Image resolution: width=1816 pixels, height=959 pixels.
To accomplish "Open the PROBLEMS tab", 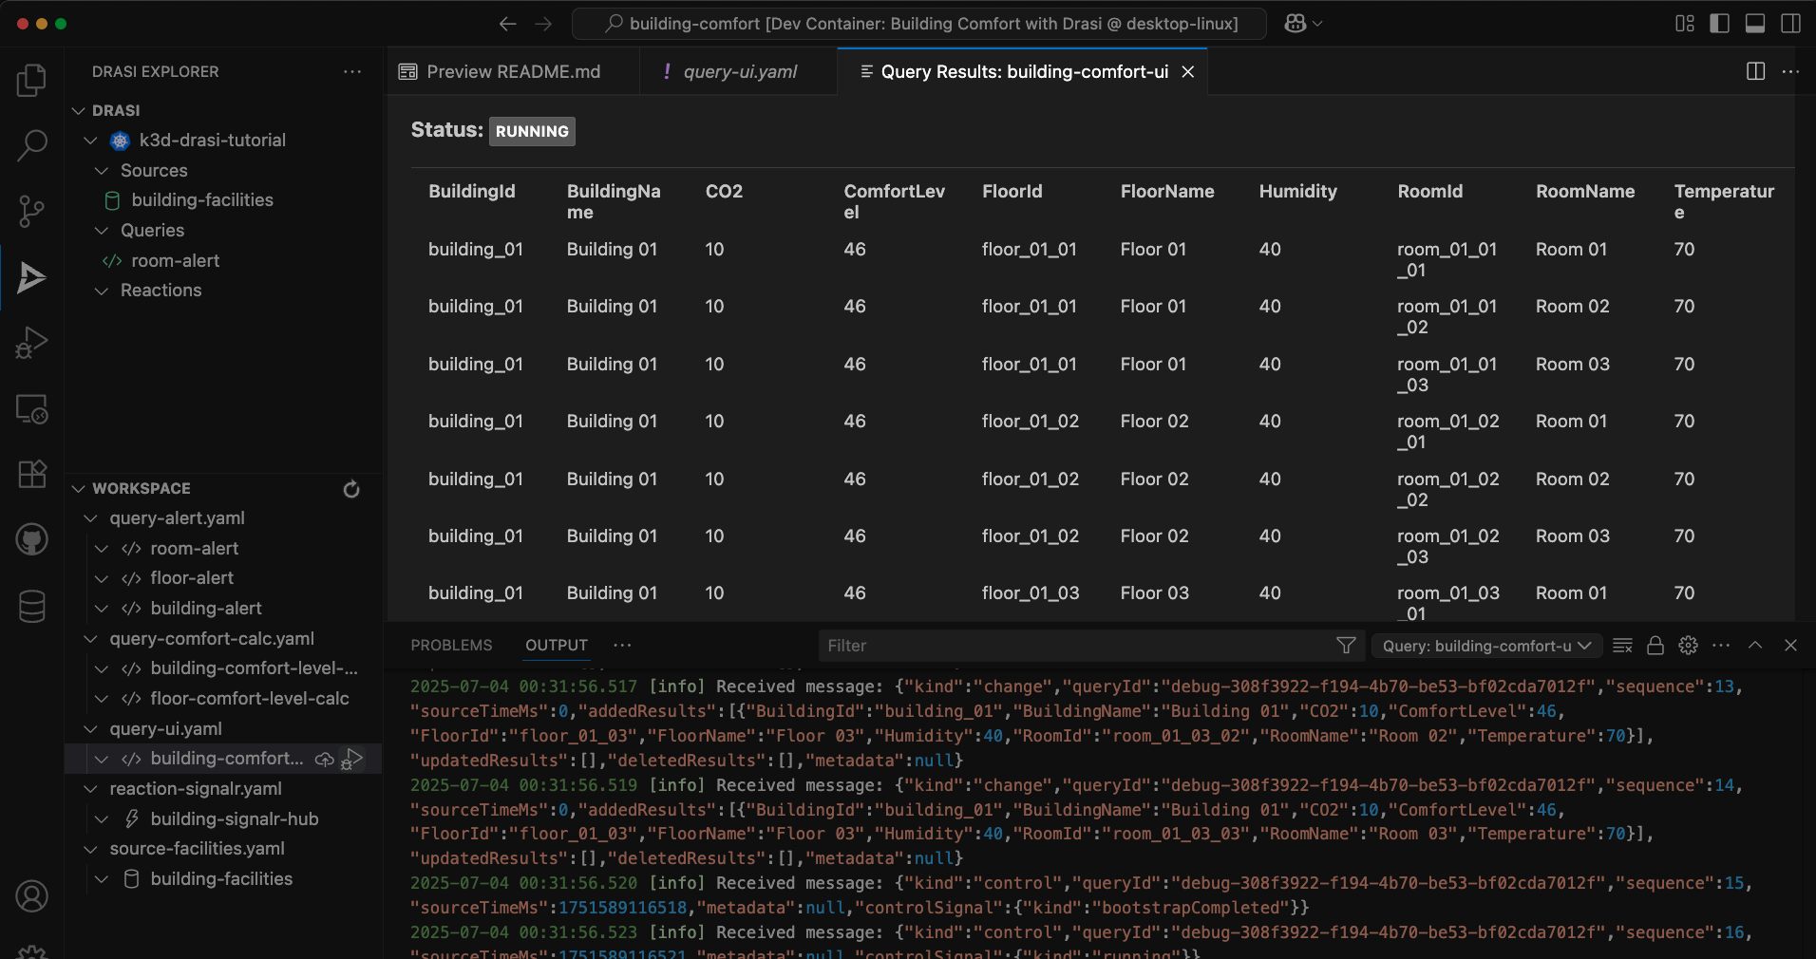I will point(451,646).
